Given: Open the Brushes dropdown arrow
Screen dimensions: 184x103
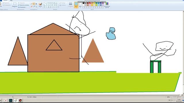Looking at the screenshot, I should point(40,7).
